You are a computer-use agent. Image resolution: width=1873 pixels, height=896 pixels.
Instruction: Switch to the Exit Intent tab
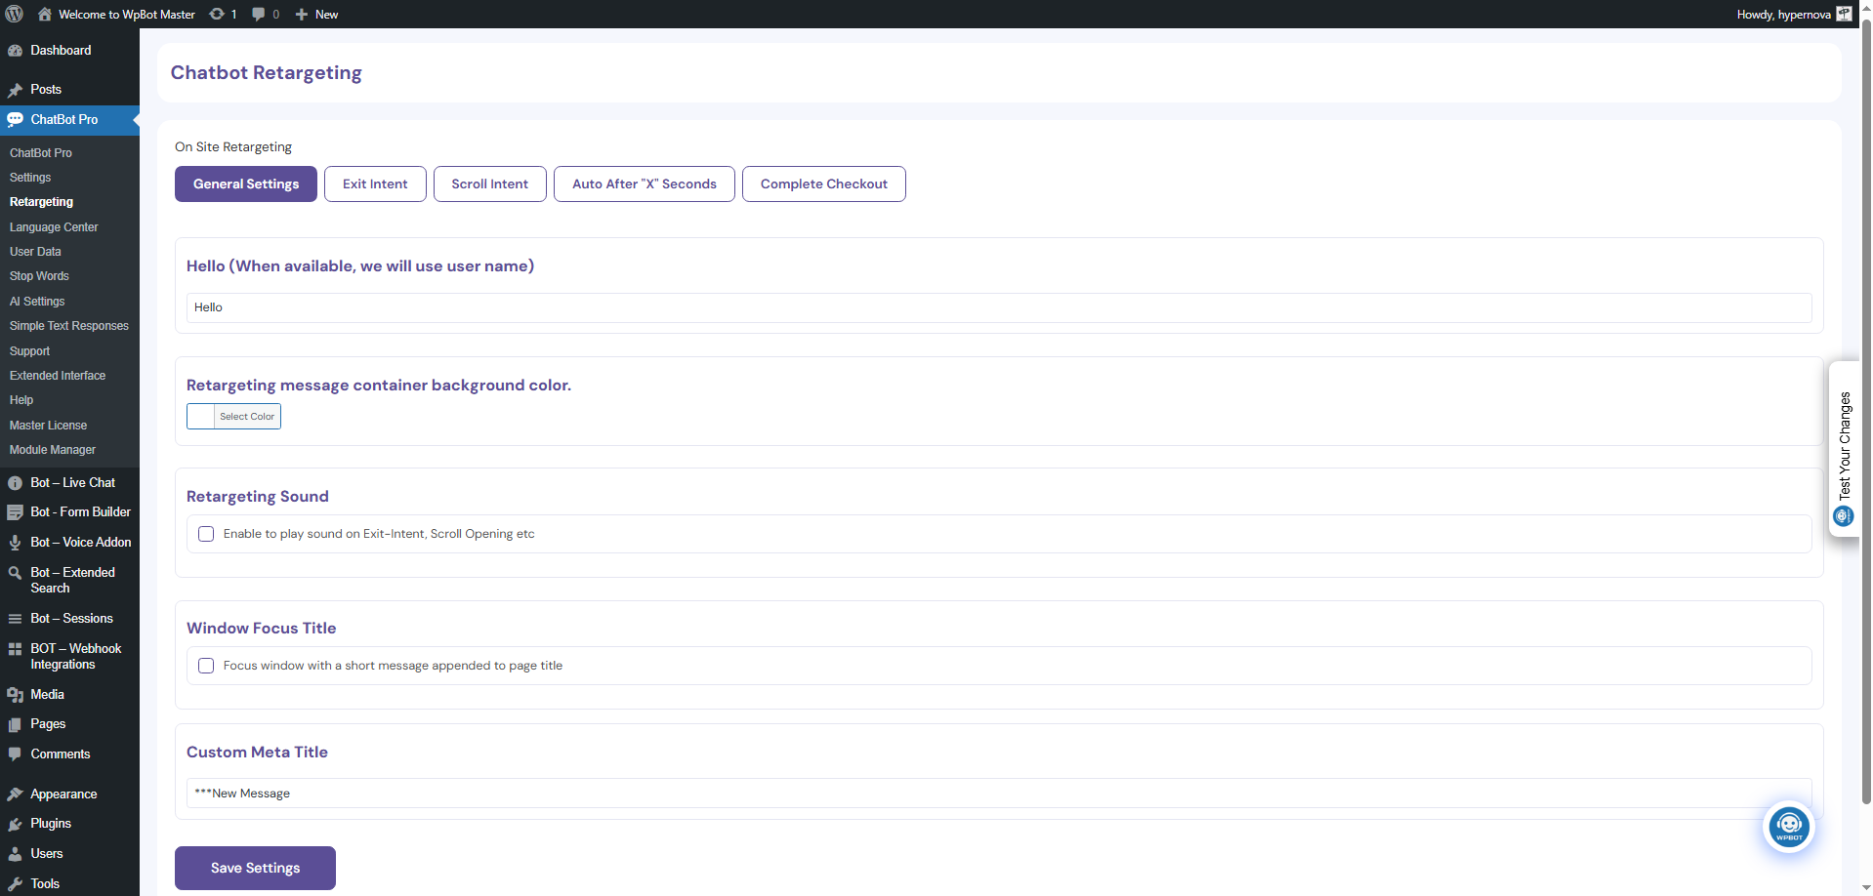[375, 183]
